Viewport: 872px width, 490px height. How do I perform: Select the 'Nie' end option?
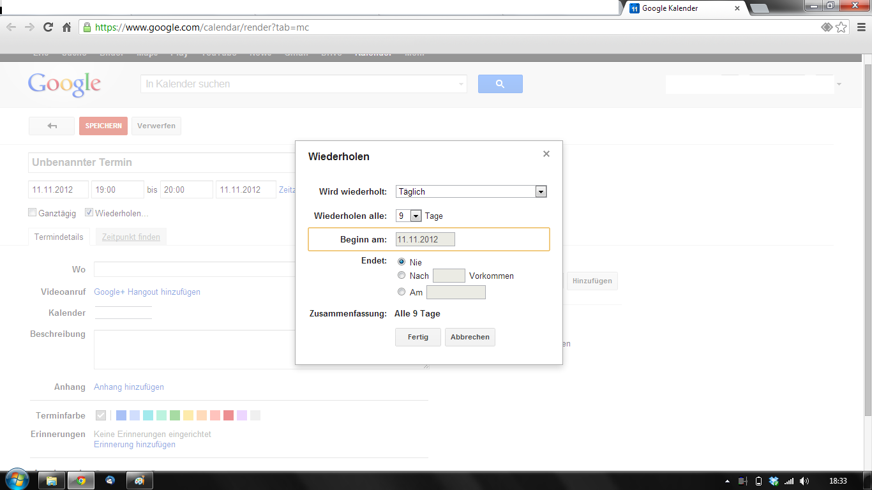pyautogui.click(x=402, y=262)
